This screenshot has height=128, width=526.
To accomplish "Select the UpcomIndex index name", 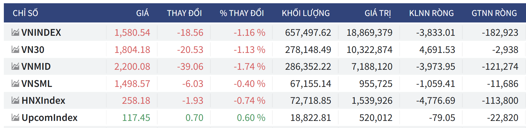I will coord(50,118).
